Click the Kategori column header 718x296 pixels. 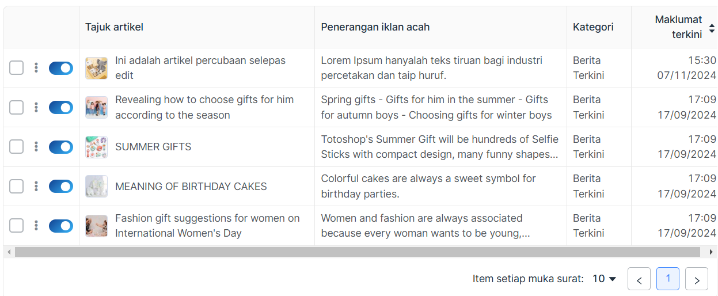(x=593, y=27)
